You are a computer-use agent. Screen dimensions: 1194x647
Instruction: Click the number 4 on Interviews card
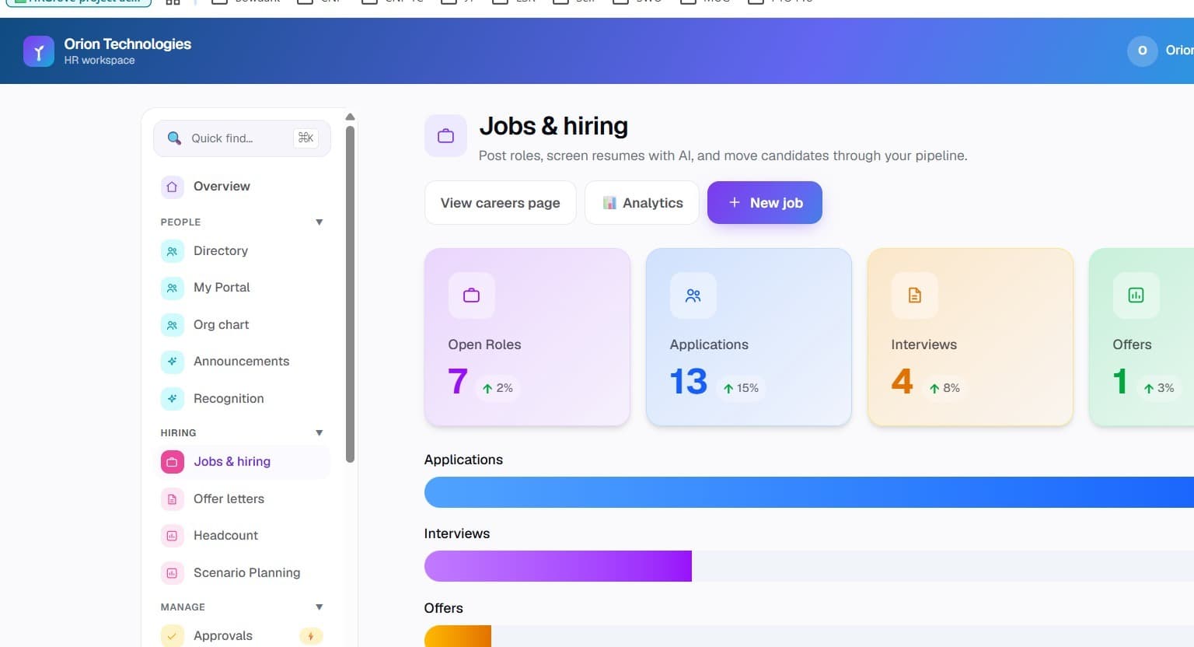(902, 382)
